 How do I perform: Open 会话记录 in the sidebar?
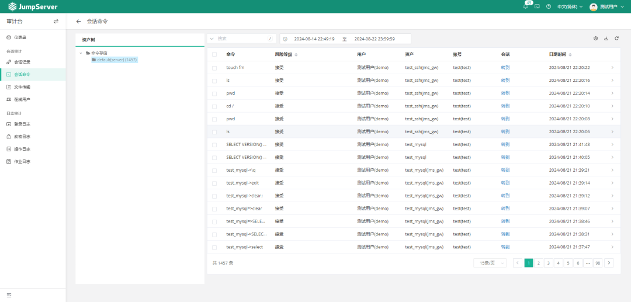coord(22,62)
